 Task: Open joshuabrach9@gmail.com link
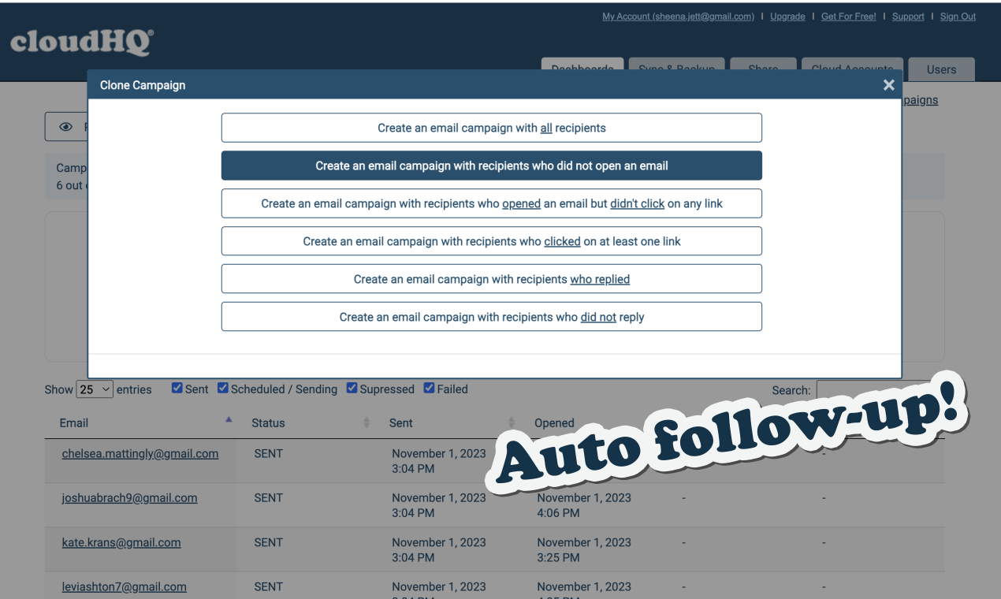pyautogui.click(x=130, y=498)
